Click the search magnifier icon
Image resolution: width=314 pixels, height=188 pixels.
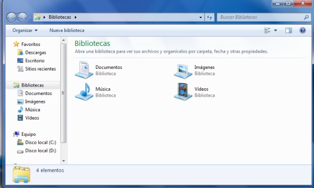coord(306,17)
